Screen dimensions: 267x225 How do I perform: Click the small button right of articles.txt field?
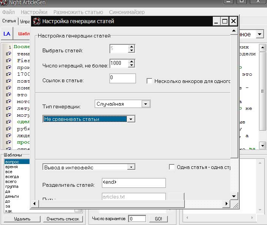[x=176, y=196]
